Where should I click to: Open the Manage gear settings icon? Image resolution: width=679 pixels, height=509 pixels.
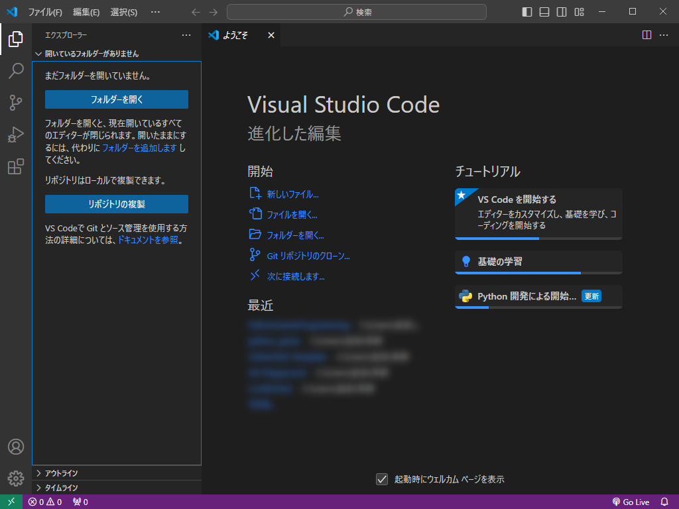[x=16, y=478]
